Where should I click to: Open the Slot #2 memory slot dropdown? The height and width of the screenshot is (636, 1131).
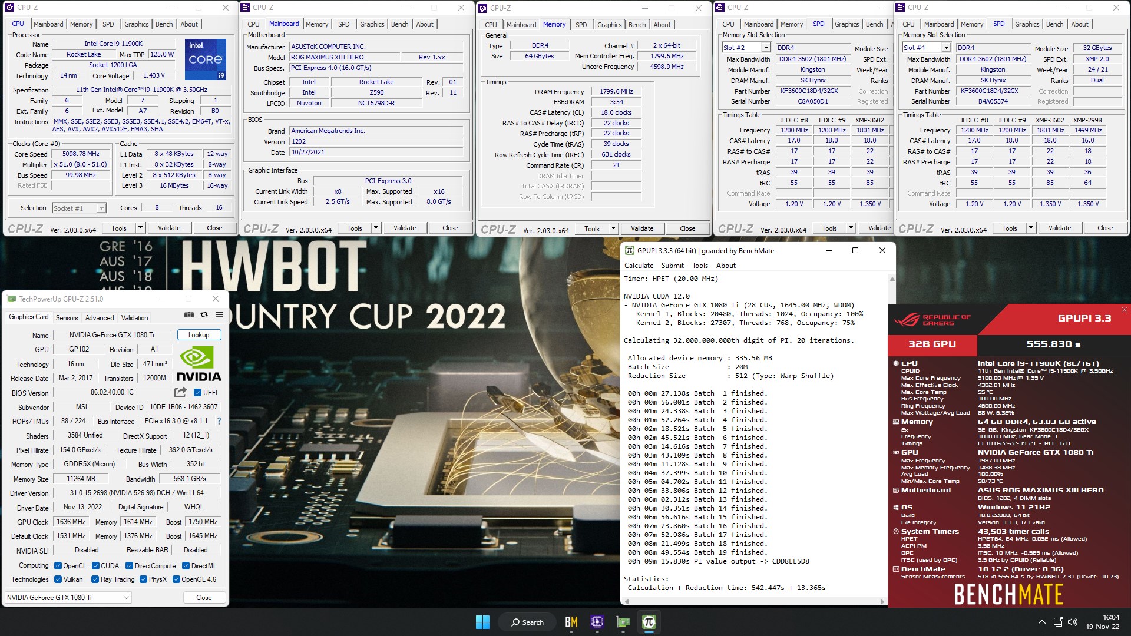pyautogui.click(x=746, y=48)
